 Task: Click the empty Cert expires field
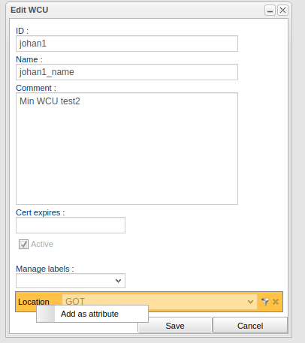click(x=71, y=225)
